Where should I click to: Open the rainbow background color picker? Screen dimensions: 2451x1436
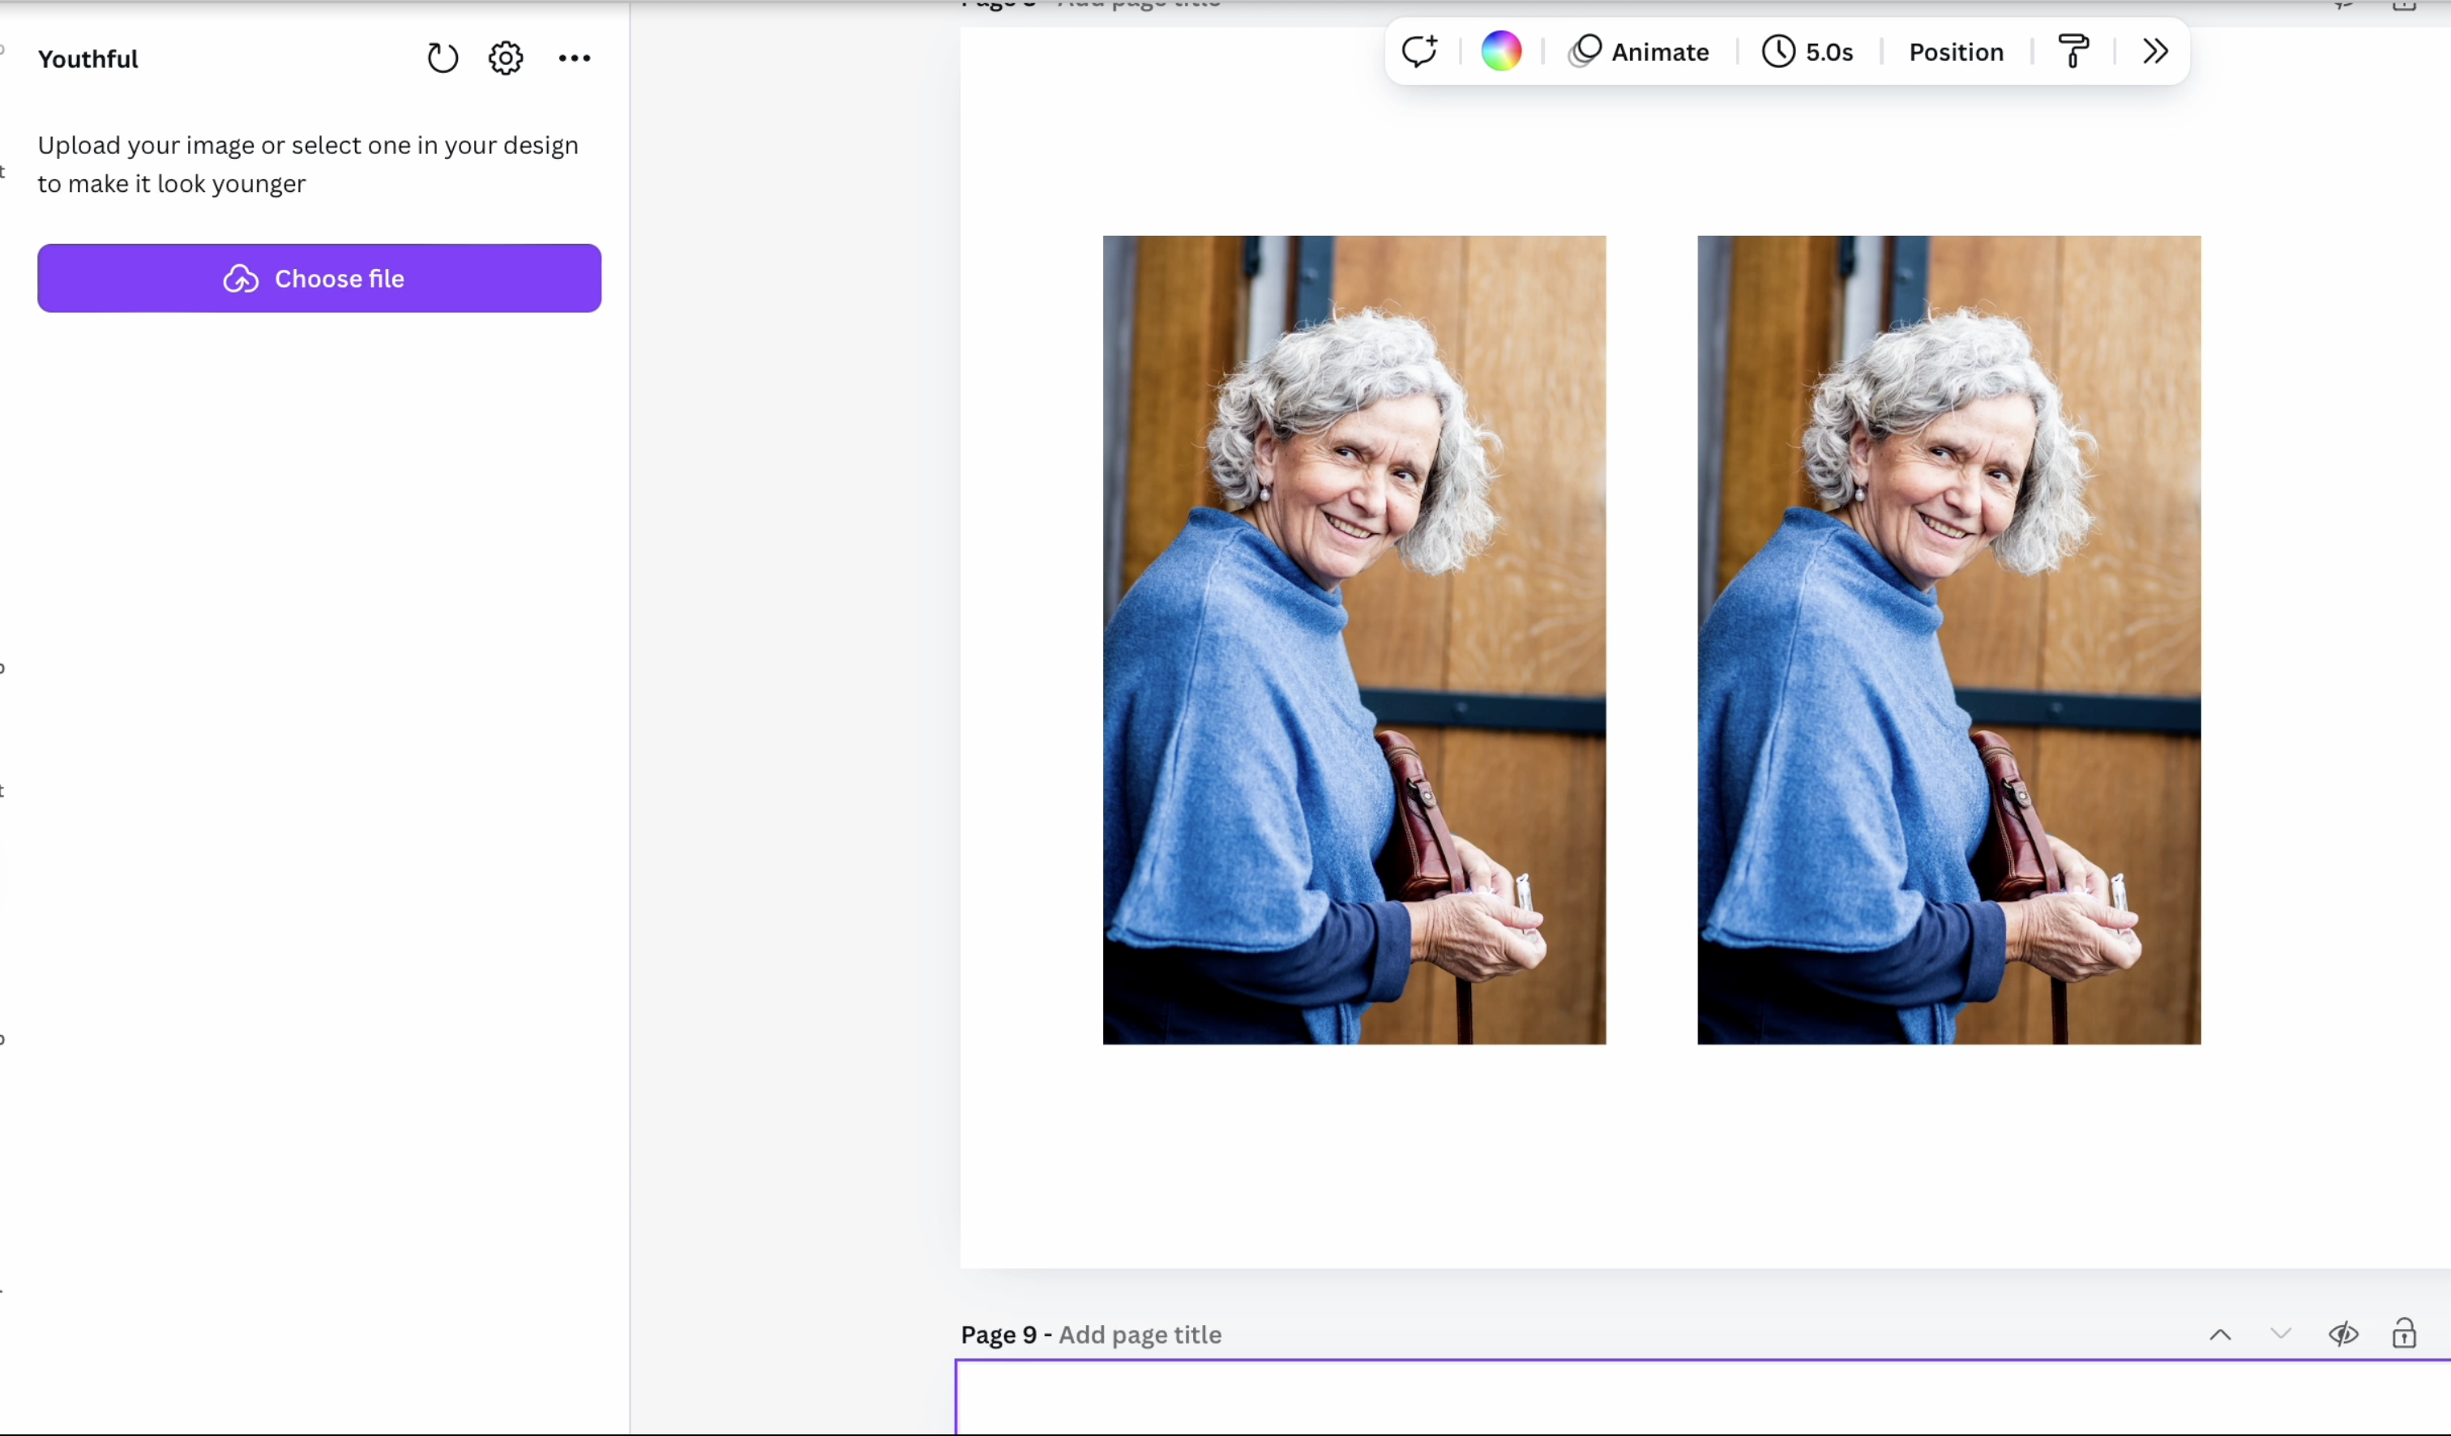click(1501, 52)
